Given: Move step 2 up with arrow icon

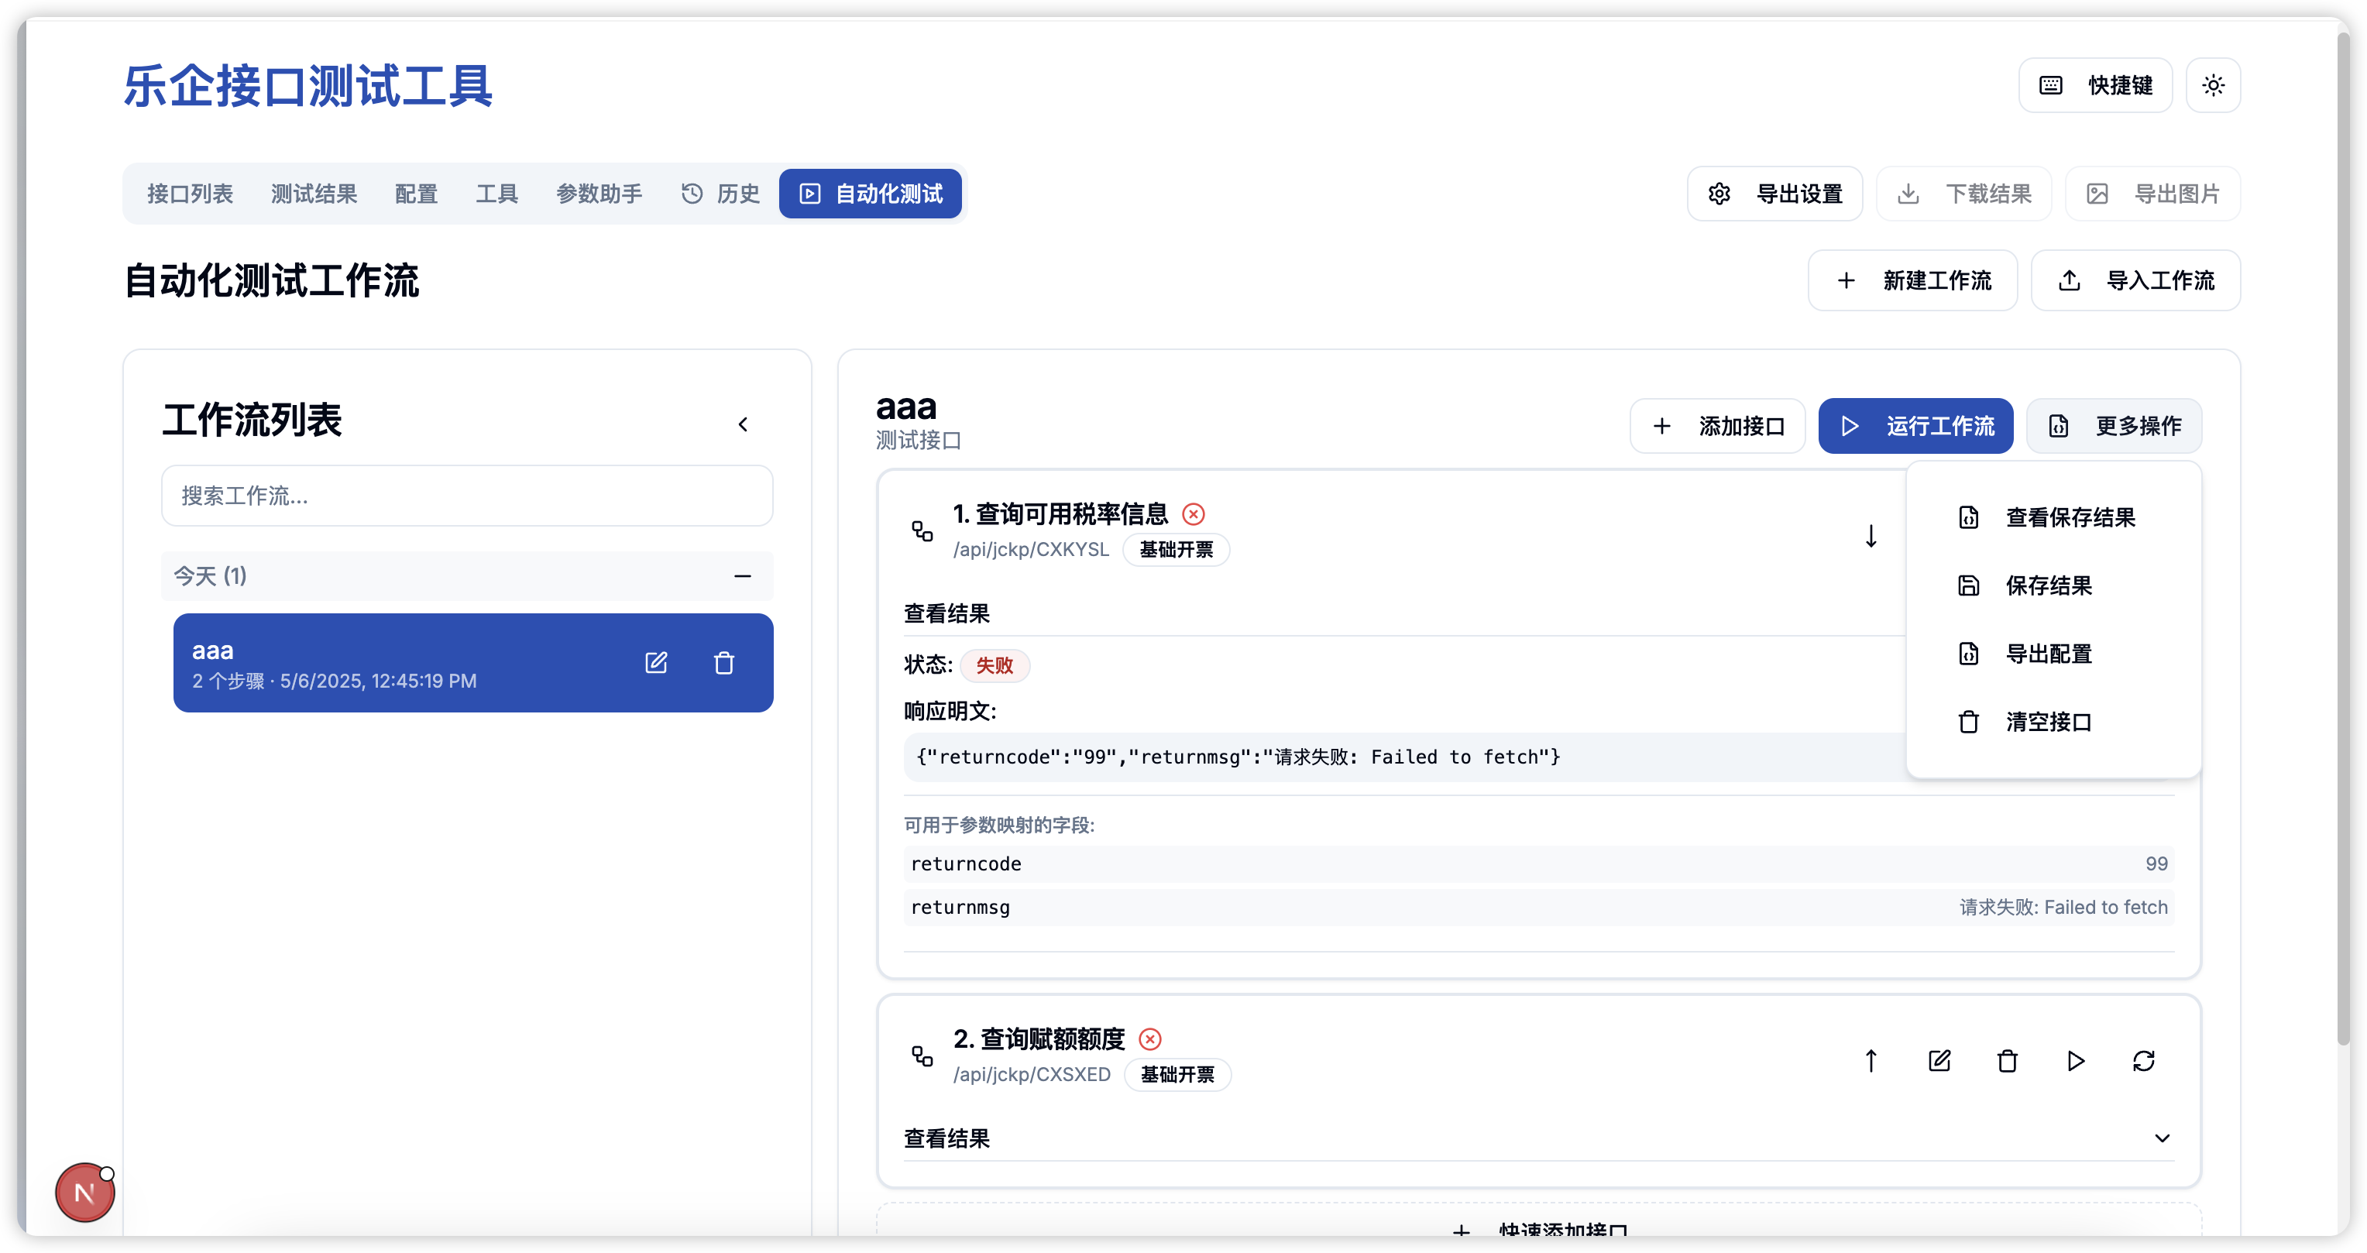Looking at the screenshot, I should tap(1871, 1061).
